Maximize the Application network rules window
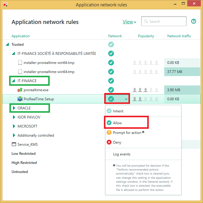Image resolution: width=203 pixels, height=203 pixels. click(183, 4)
